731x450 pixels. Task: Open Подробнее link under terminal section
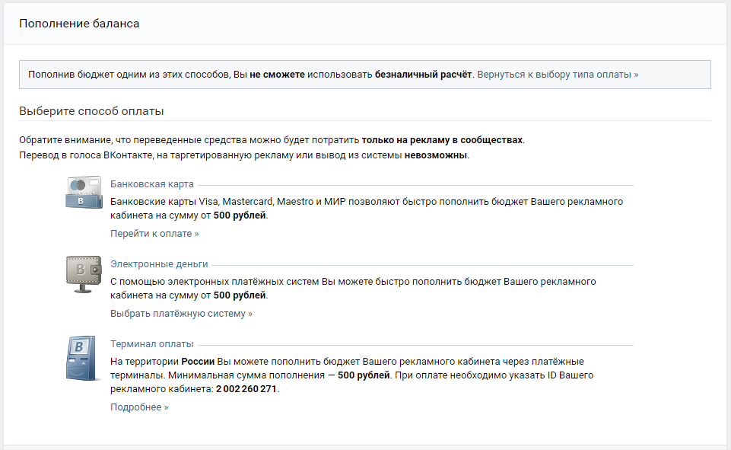click(x=139, y=407)
